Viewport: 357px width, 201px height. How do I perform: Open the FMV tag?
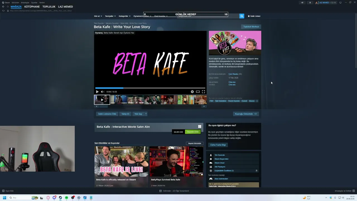pyautogui.click(x=211, y=101)
